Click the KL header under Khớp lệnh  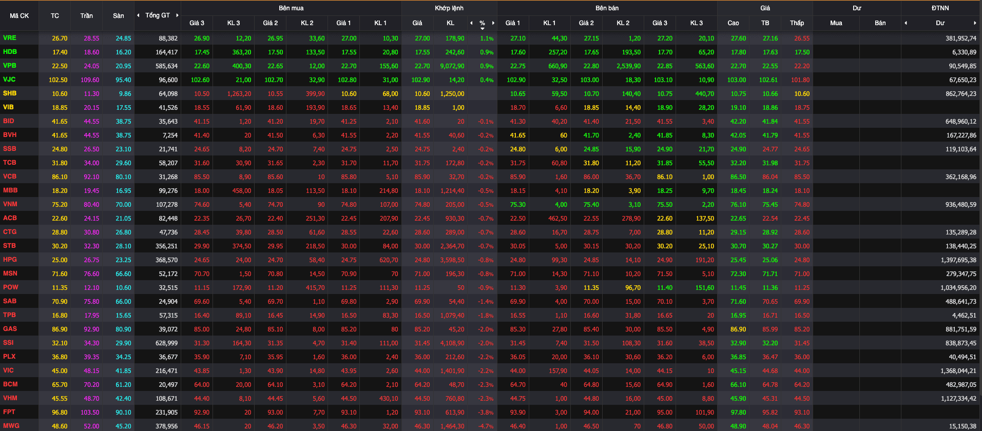point(450,23)
